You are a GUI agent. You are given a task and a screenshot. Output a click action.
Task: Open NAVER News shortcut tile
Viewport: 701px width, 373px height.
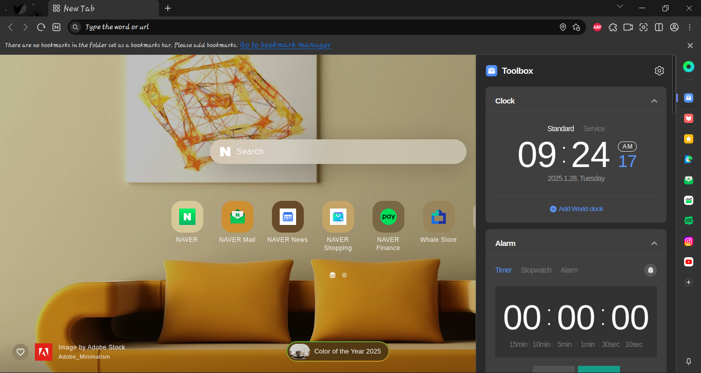tap(287, 217)
